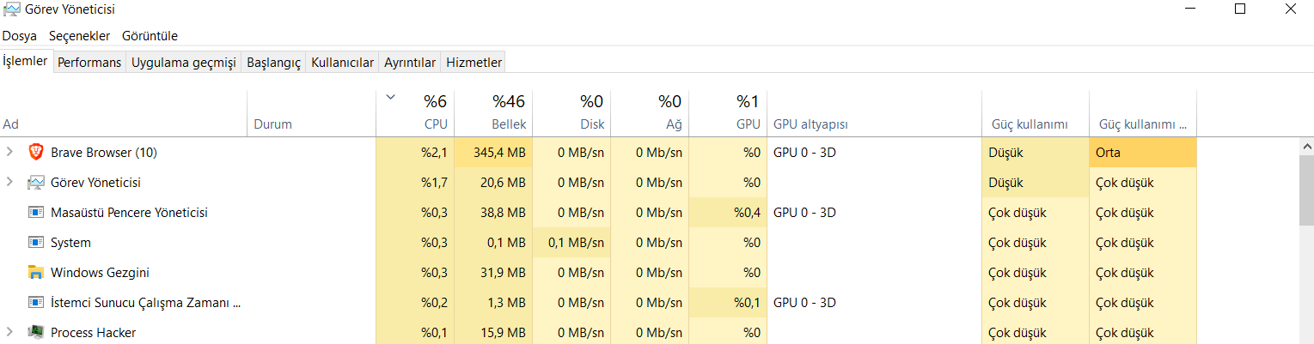Screen dimensions: 1314x344
Task: Open the Dosya menu
Action: click(19, 36)
